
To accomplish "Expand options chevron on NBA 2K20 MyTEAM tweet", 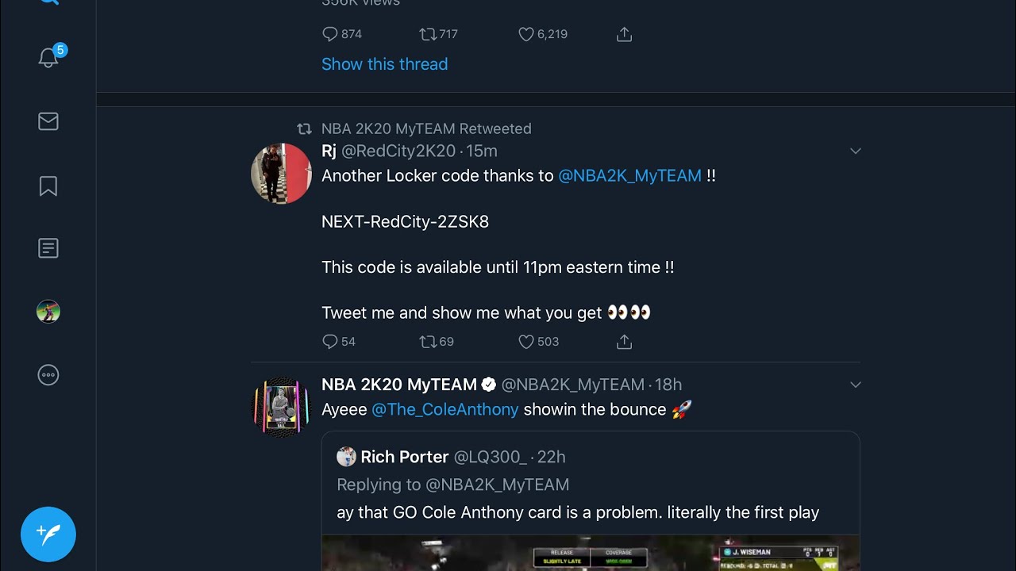I will pyautogui.click(x=856, y=385).
